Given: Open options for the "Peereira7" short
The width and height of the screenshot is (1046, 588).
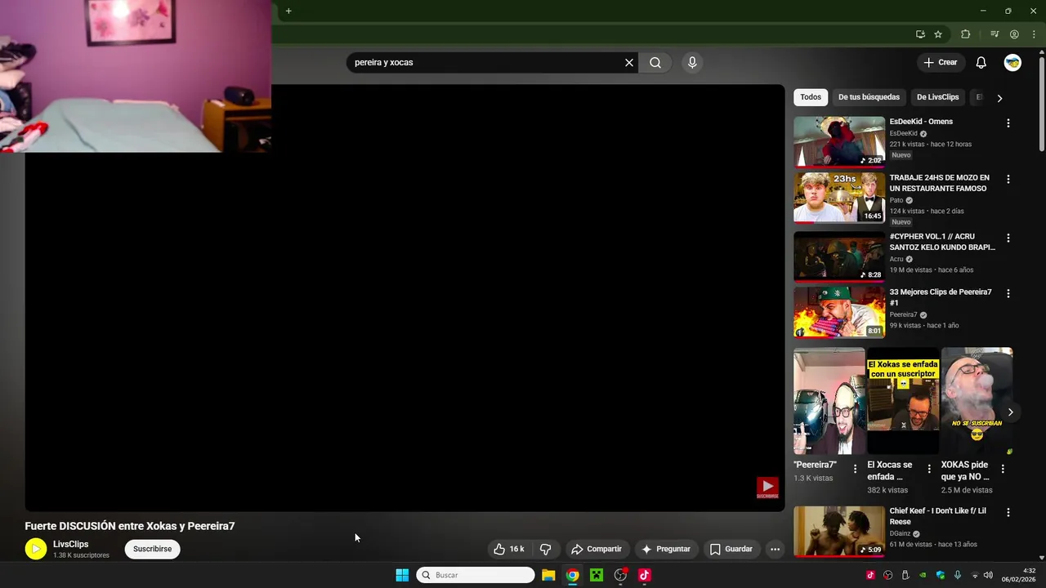Looking at the screenshot, I should click(x=856, y=469).
